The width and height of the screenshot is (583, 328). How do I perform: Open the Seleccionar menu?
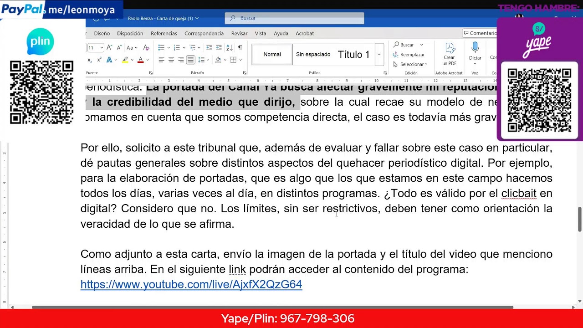coord(410,64)
